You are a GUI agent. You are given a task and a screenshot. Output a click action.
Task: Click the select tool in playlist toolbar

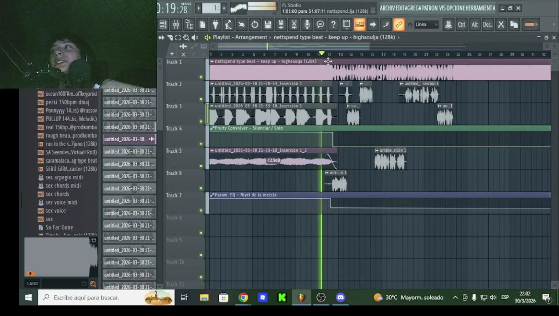(x=178, y=37)
